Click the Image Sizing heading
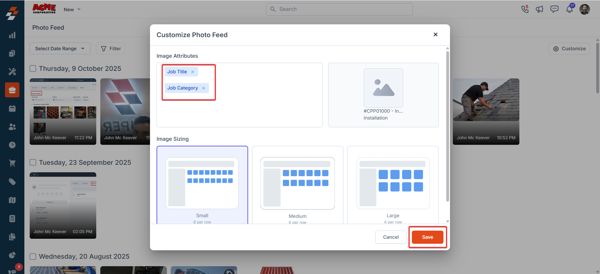Screen dimensions: 600x274 pos(172,139)
